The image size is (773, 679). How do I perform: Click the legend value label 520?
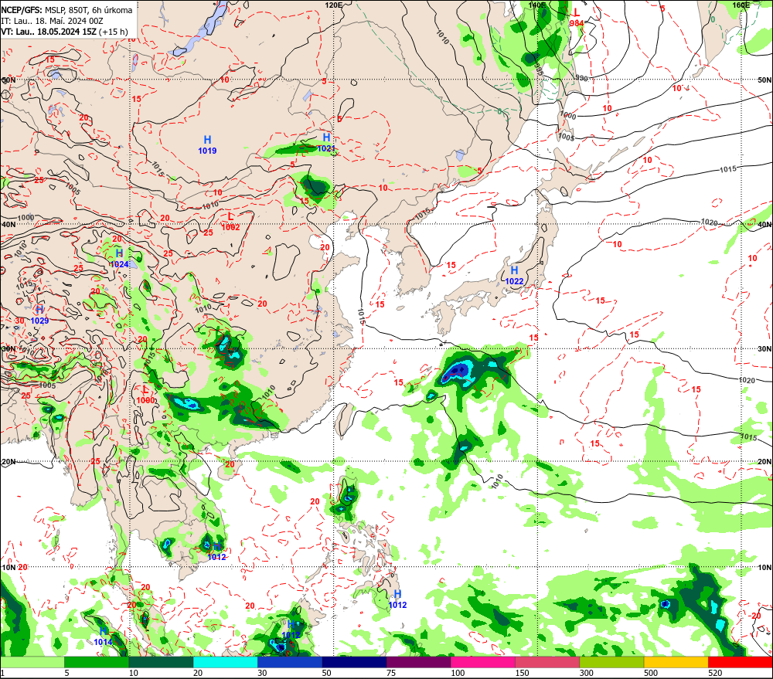pos(715,673)
